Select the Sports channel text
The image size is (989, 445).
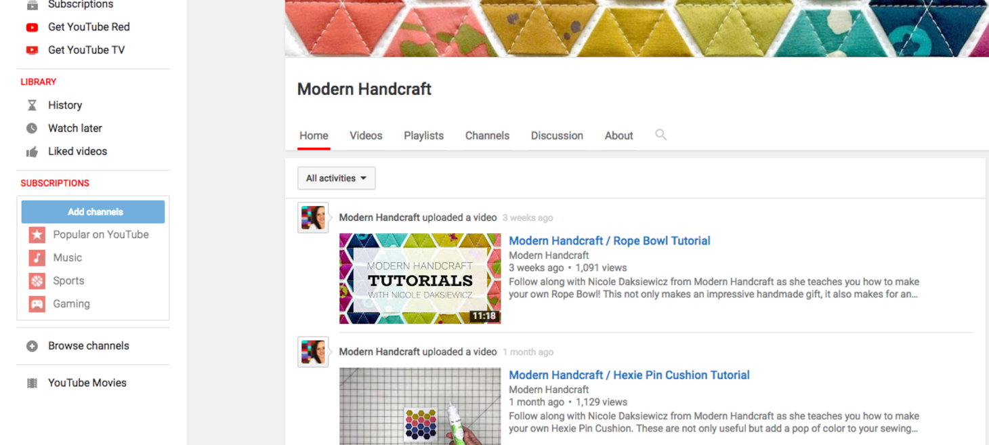coord(69,281)
